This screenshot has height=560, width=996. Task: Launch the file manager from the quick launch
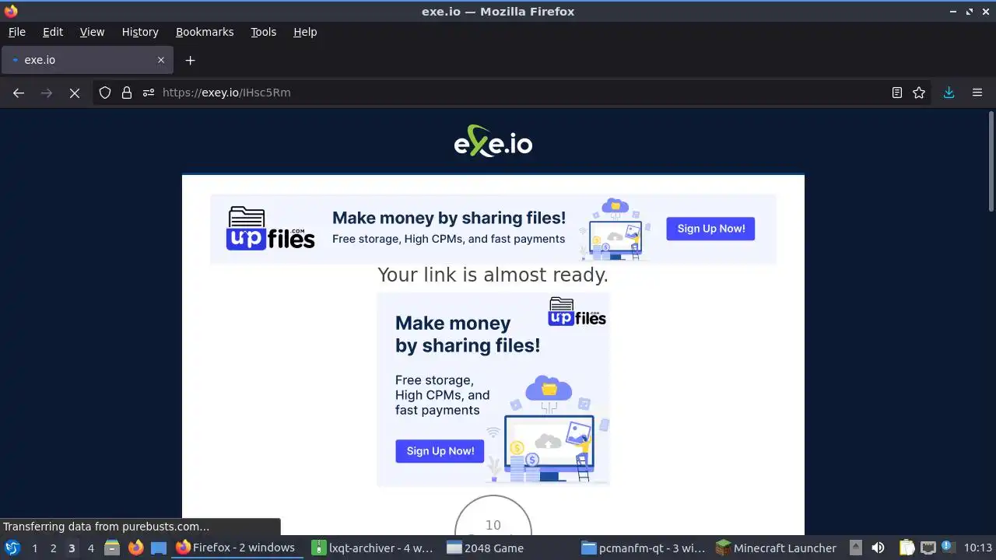coord(112,548)
